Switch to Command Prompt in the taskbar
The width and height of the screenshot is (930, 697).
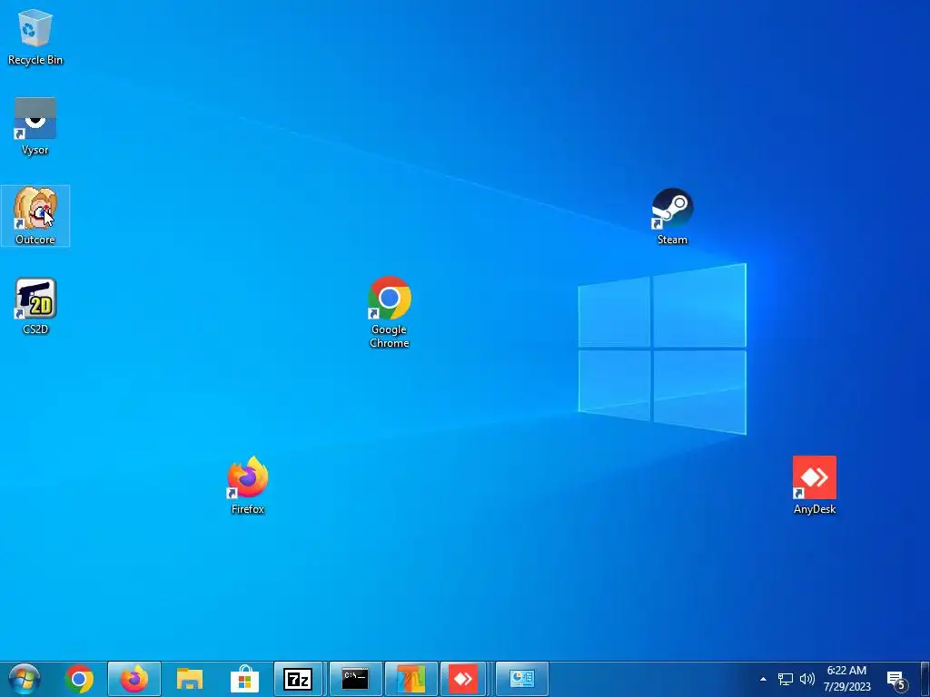355,679
